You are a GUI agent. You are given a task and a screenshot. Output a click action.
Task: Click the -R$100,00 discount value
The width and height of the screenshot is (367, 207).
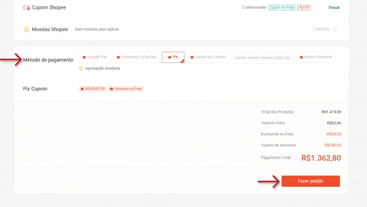pyautogui.click(x=332, y=145)
